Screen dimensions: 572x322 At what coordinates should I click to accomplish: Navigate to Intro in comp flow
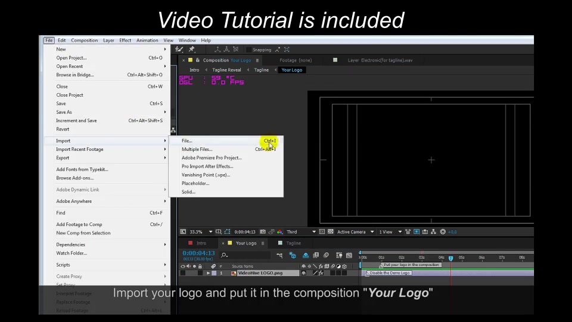pyautogui.click(x=194, y=70)
